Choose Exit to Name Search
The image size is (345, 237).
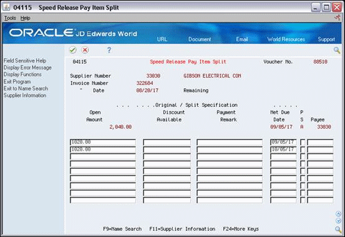[x=26, y=88]
